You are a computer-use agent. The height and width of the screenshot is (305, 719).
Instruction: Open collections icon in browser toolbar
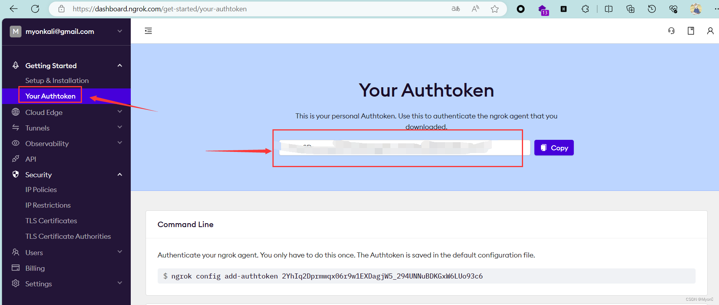[x=630, y=9]
